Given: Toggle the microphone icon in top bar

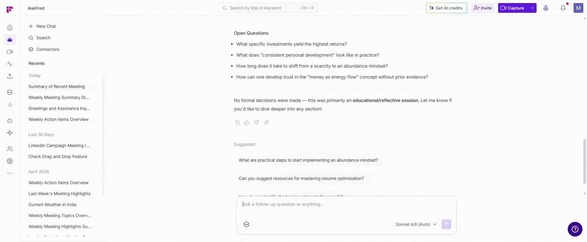Looking at the screenshot, I should coord(546,8).
